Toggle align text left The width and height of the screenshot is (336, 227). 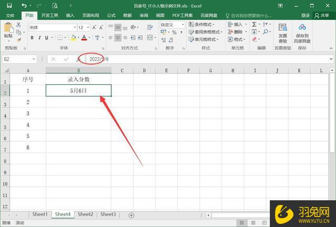(x=111, y=38)
